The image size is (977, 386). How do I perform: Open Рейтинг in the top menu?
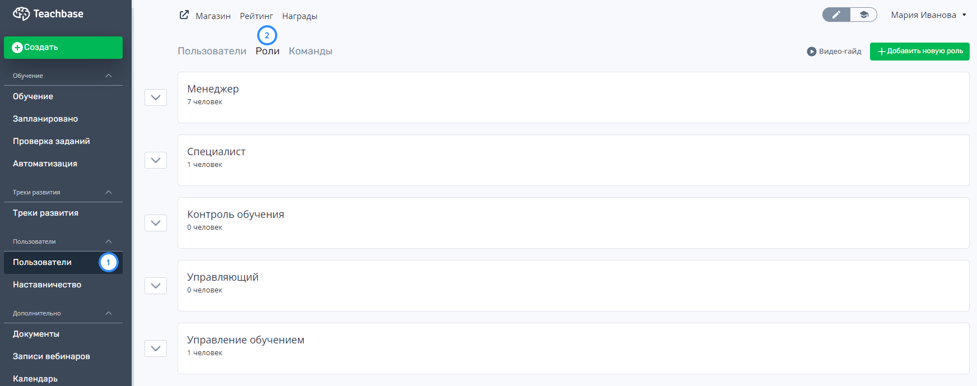[x=256, y=16]
